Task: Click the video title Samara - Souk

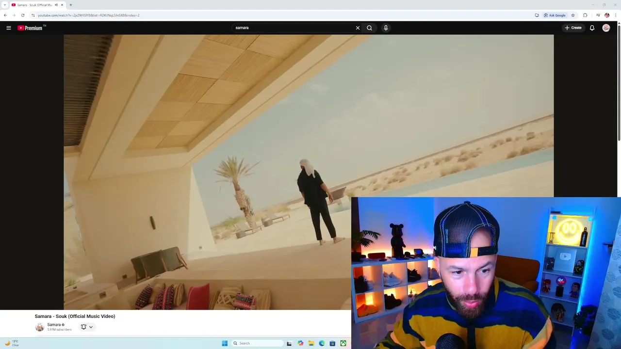Action: click(x=75, y=317)
